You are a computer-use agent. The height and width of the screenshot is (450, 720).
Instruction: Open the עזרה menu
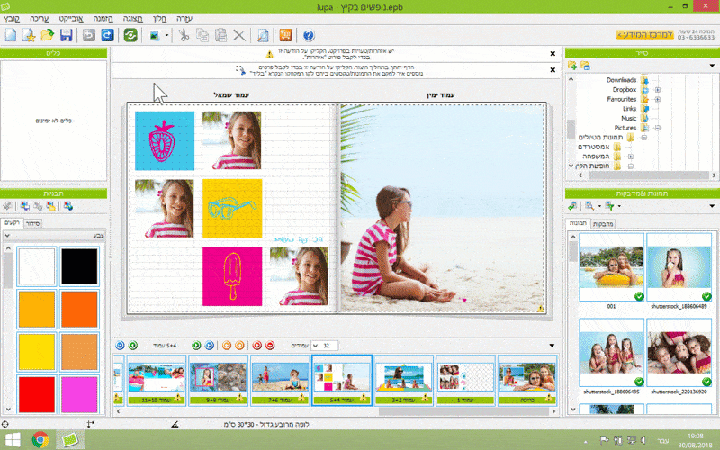coord(184,17)
